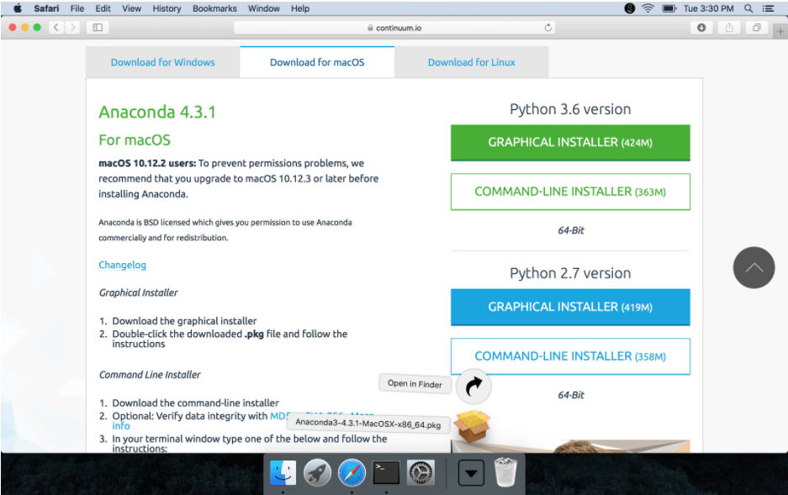Click the Downloads stack in the Dock
788x495 pixels.
pyautogui.click(x=471, y=472)
